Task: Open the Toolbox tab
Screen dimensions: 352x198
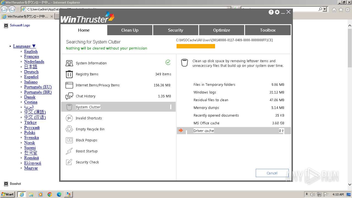Action: (268, 30)
